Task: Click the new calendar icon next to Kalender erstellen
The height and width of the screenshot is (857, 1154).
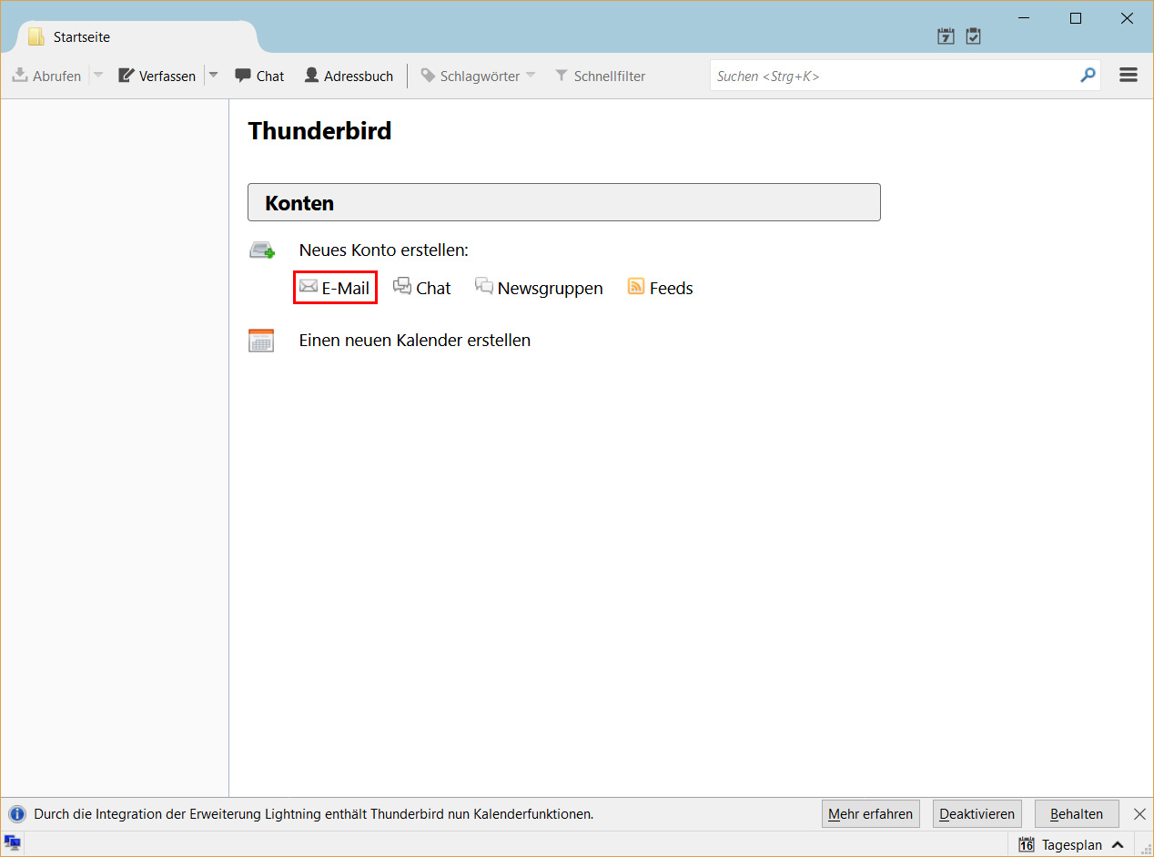Action: 261,340
